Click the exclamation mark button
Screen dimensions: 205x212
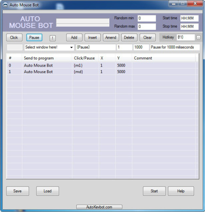click(x=53, y=38)
